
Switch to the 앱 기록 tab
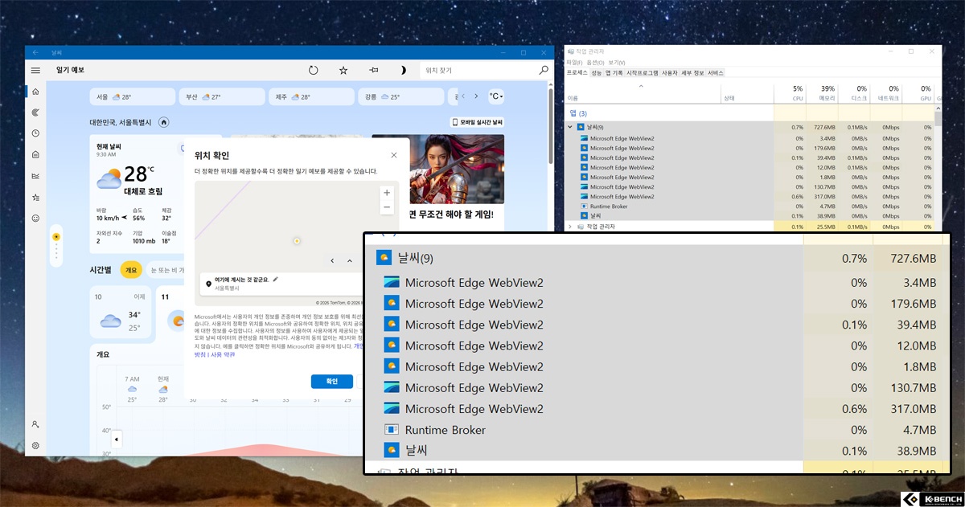click(x=614, y=72)
